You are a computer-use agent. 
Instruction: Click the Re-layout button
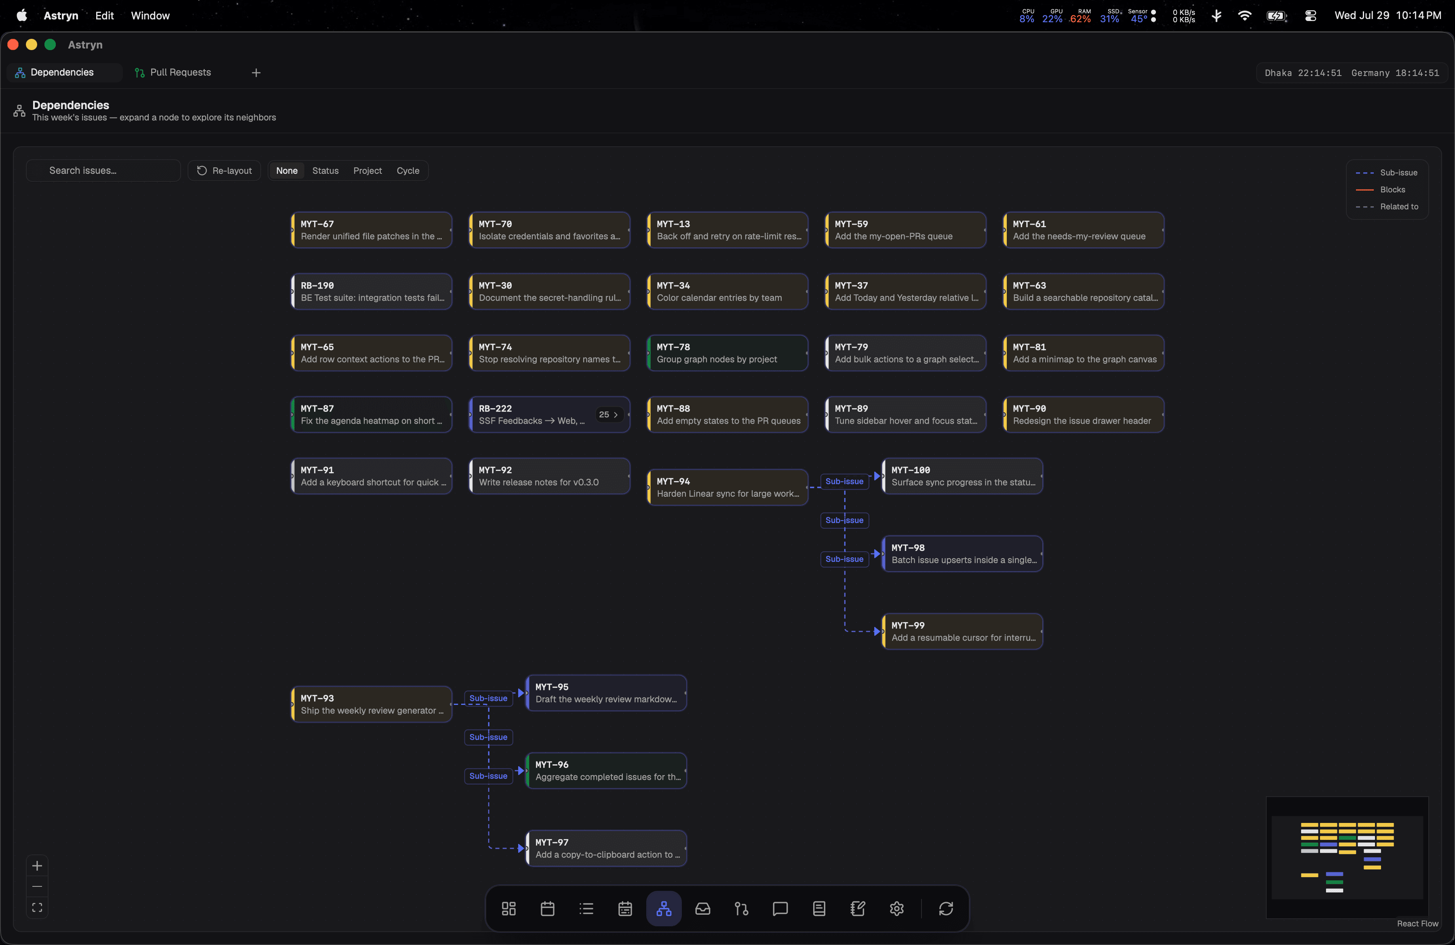click(x=224, y=171)
